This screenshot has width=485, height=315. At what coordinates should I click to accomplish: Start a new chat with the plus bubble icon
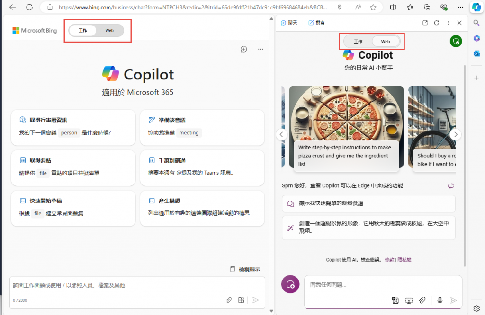pyautogui.click(x=244, y=49)
